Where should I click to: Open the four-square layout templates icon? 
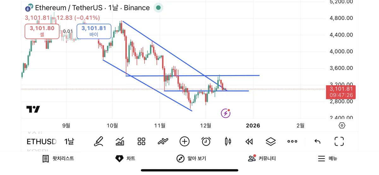[141, 141]
